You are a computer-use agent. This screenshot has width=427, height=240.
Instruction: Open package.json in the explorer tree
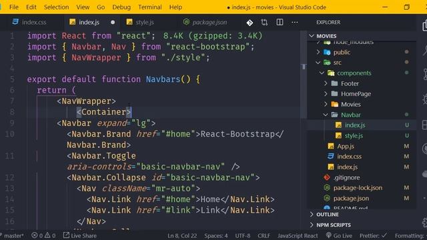pyautogui.click(x=351, y=199)
